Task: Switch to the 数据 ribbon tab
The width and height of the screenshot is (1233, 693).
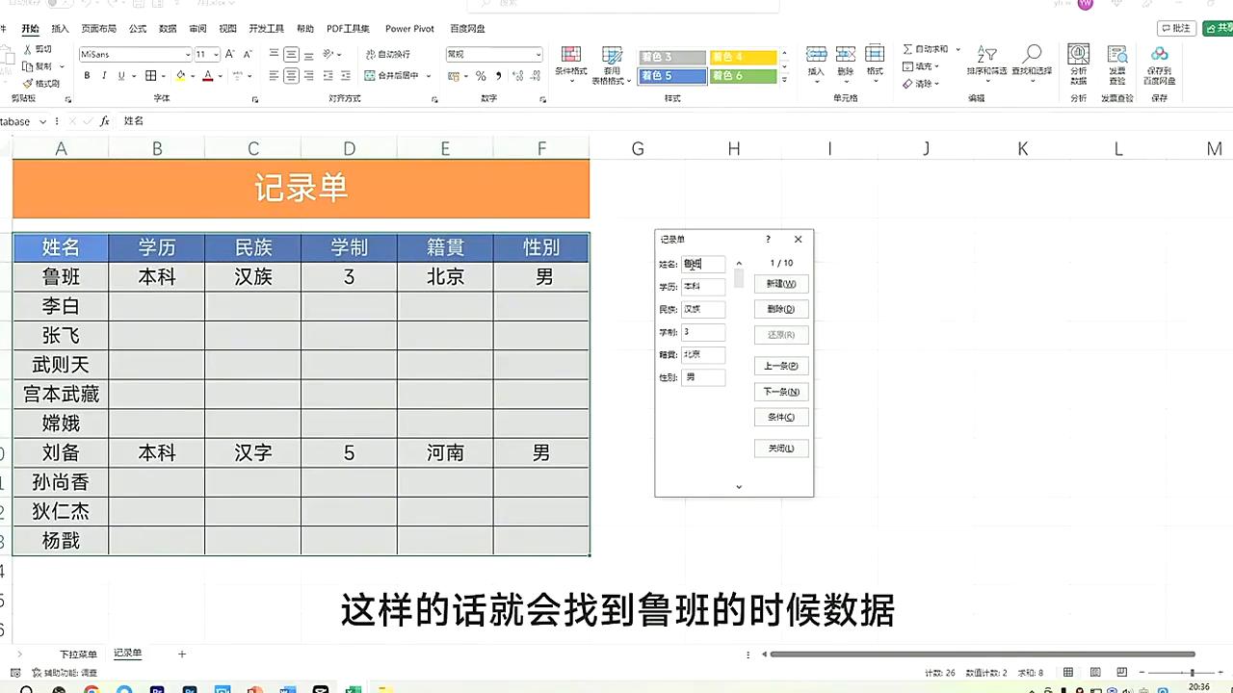Action: [x=167, y=28]
